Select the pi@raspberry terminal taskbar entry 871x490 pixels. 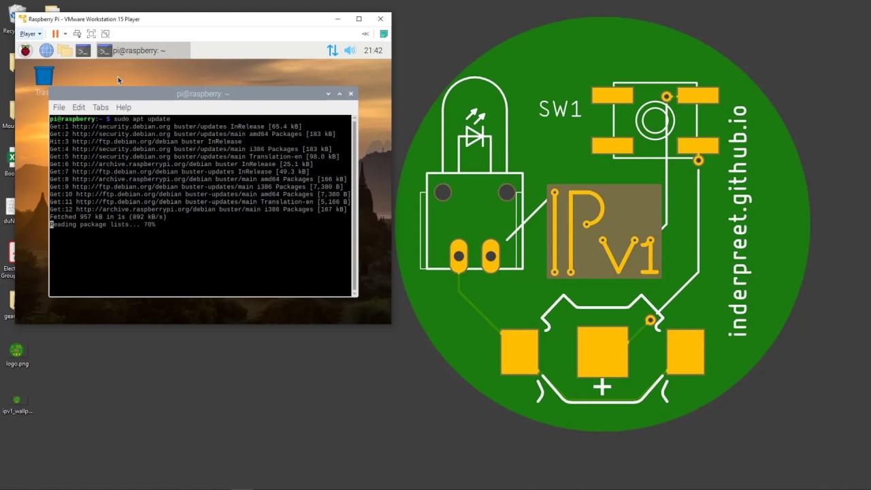[x=143, y=50]
